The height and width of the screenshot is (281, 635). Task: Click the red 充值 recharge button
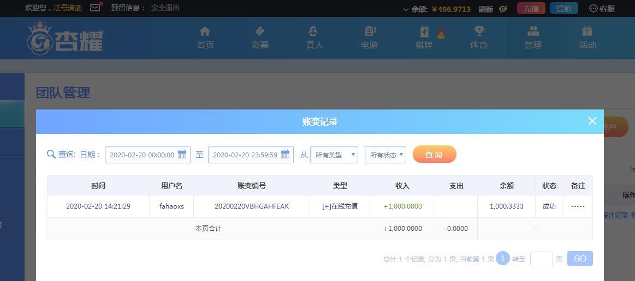[x=531, y=9]
